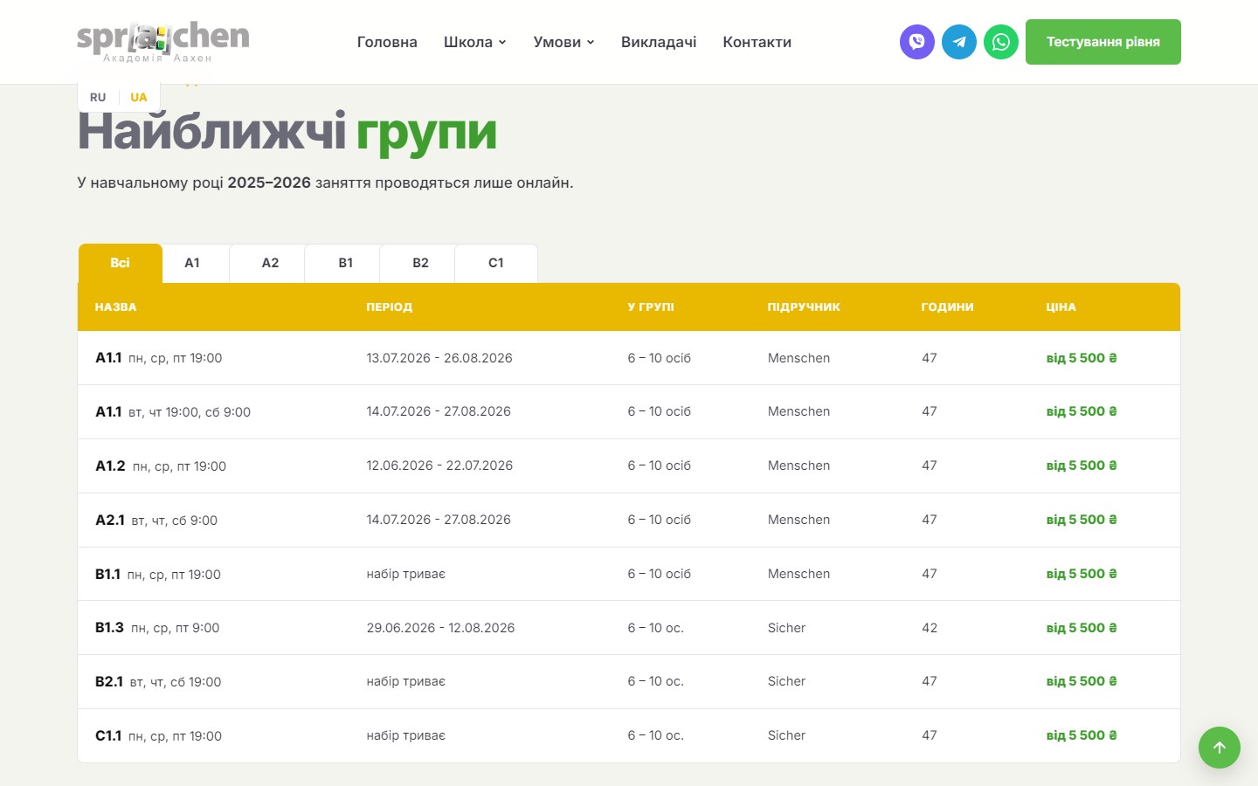Click the price in the A1.2 row
The height and width of the screenshot is (786, 1258).
1082,465
